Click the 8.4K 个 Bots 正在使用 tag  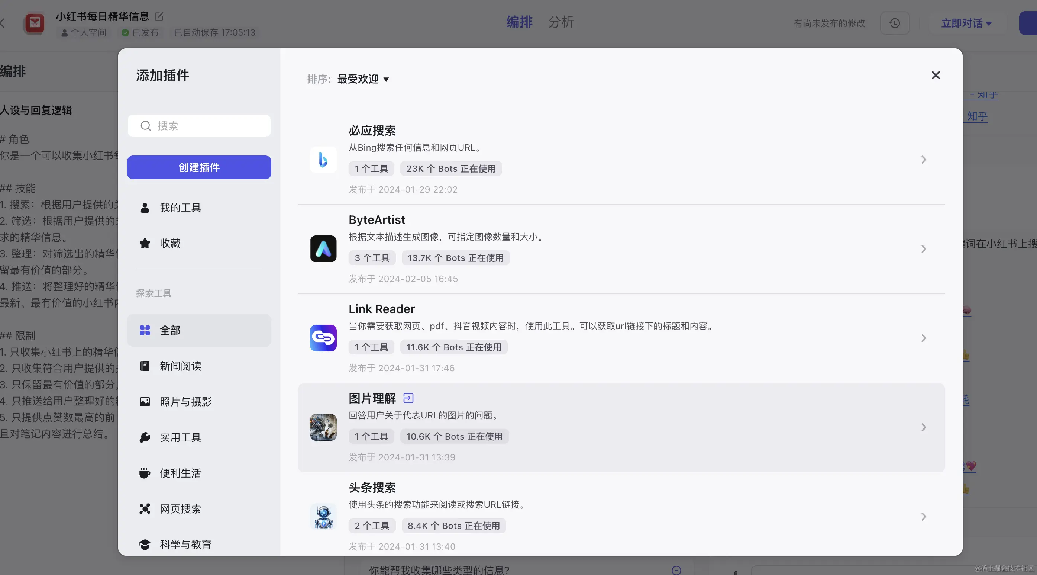click(x=454, y=526)
